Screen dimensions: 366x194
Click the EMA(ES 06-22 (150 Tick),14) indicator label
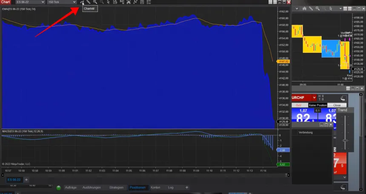(x=19, y=9)
